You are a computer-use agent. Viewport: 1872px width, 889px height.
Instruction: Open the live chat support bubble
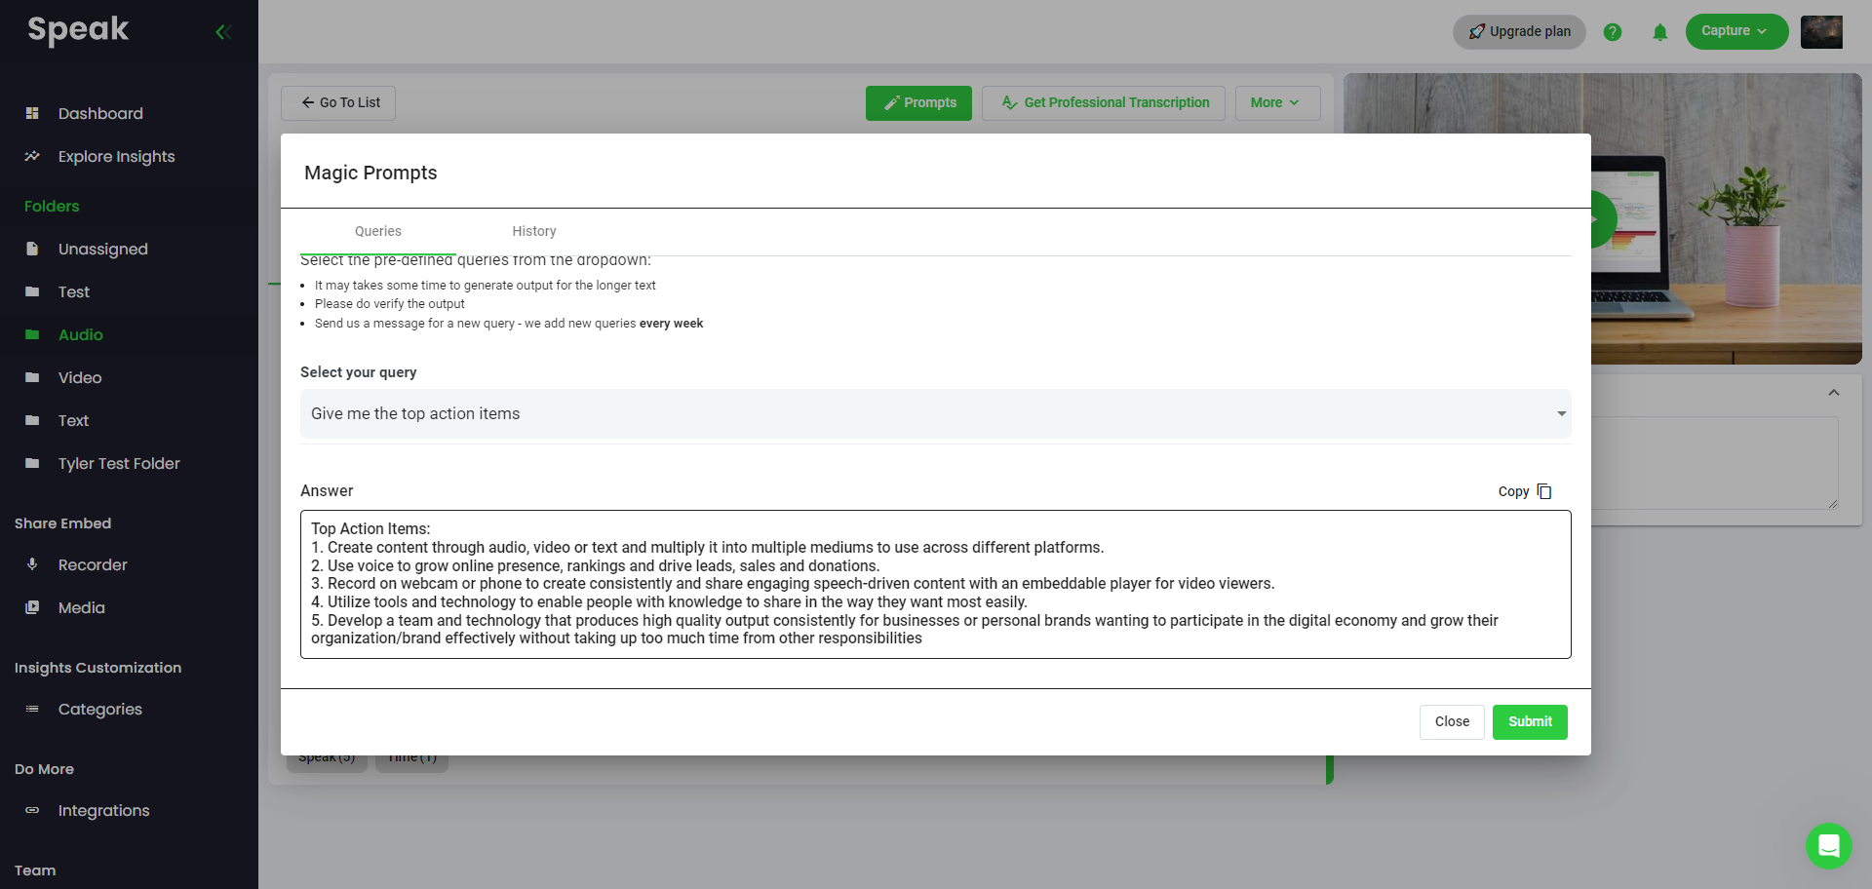pyautogui.click(x=1828, y=845)
